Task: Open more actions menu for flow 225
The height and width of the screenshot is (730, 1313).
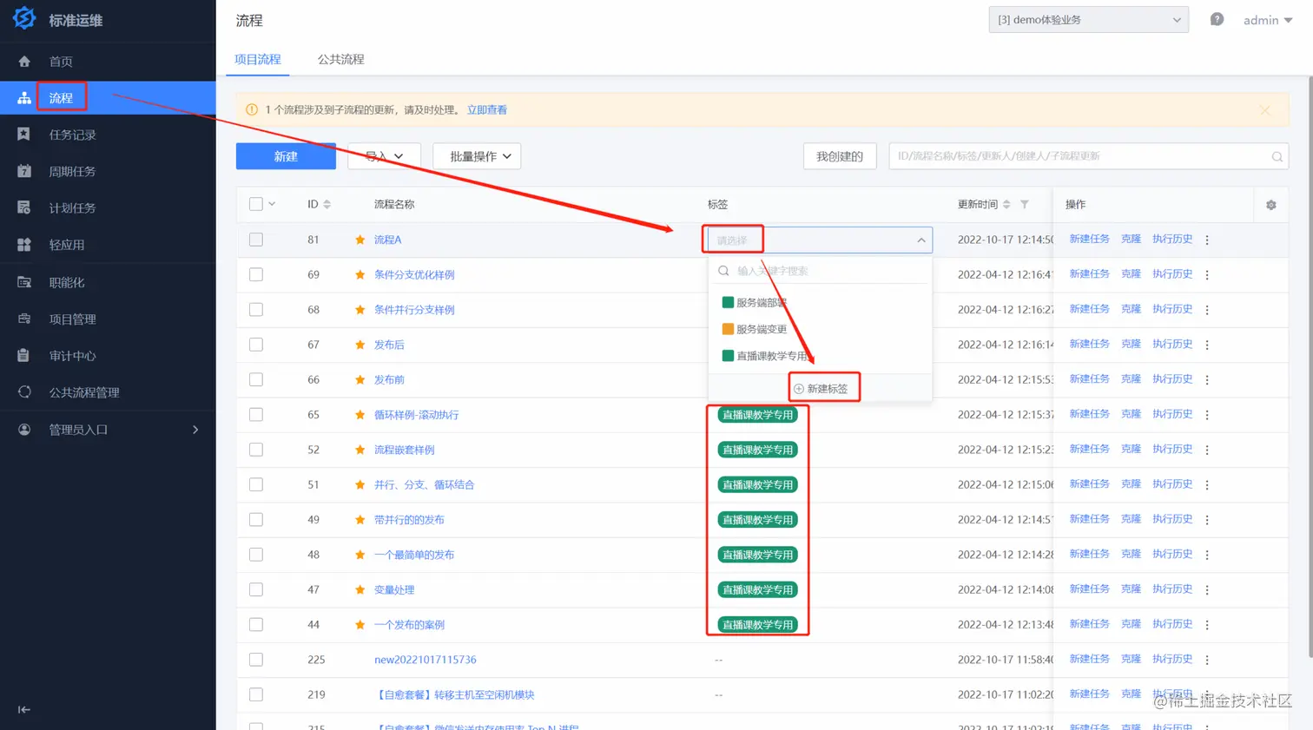Action: click(x=1207, y=660)
